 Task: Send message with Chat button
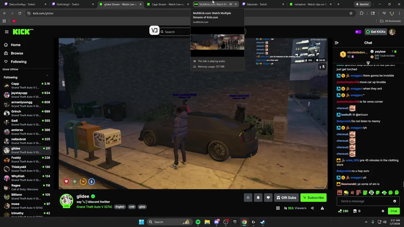394,211
